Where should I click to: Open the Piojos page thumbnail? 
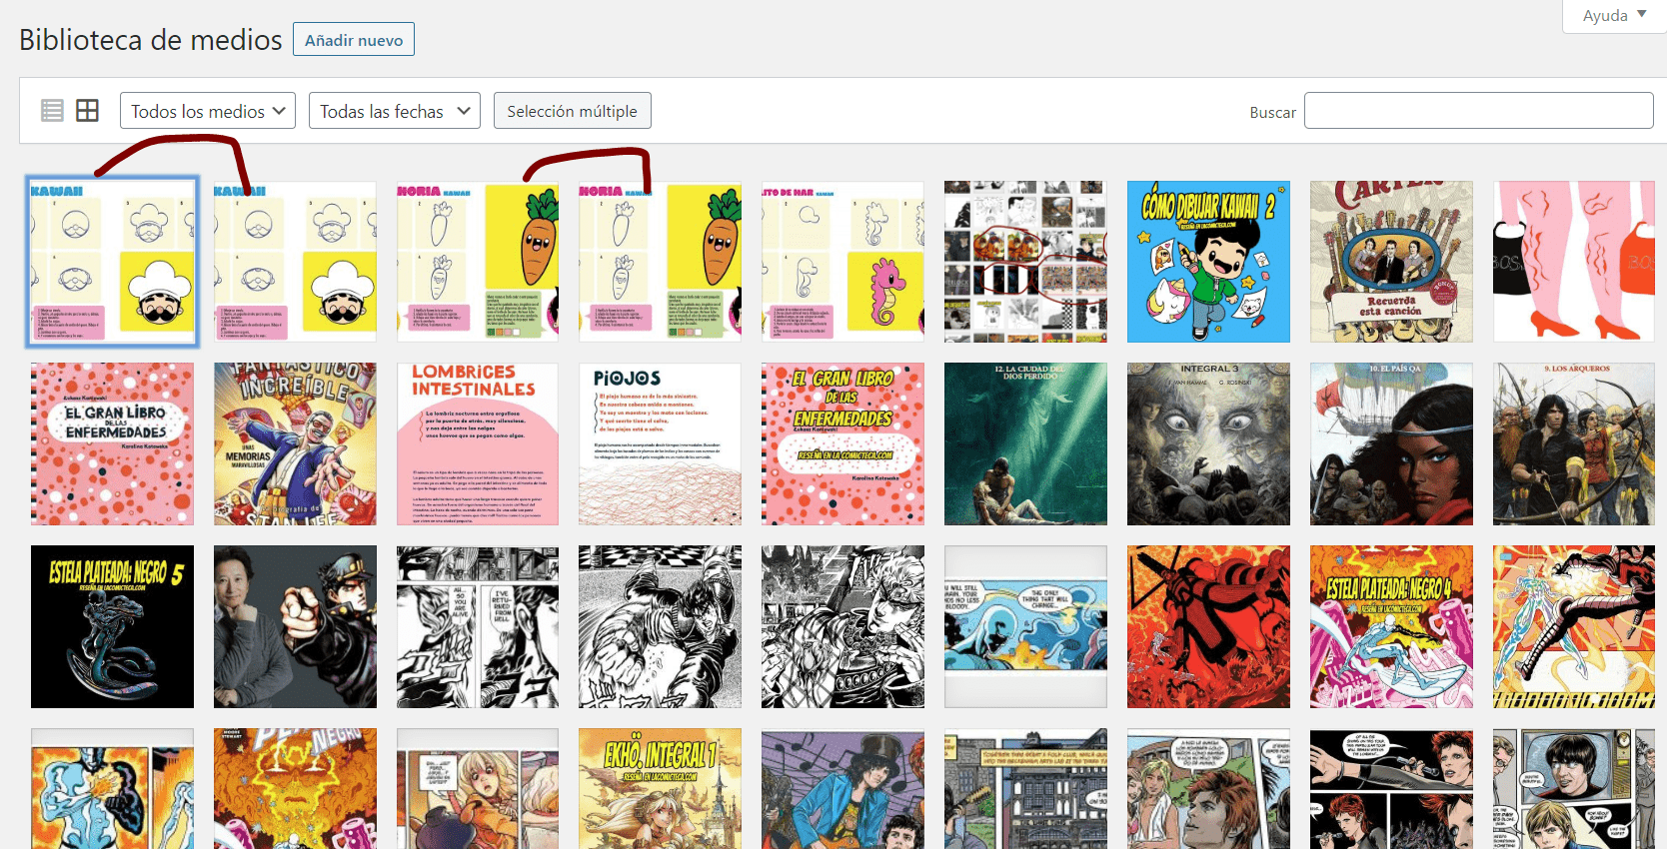coord(660,444)
